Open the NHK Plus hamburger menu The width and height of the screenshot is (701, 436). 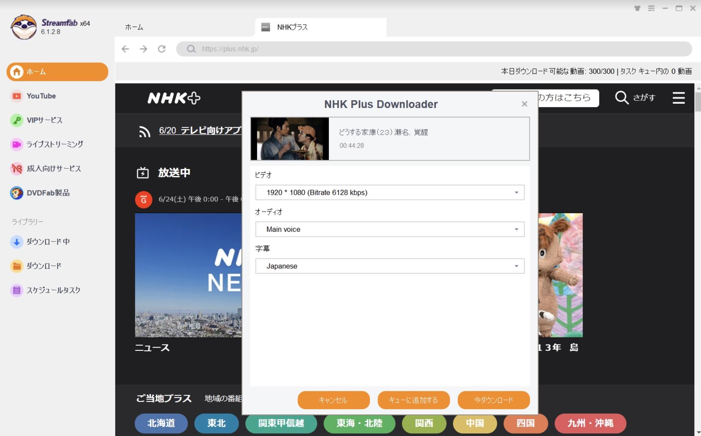[679, 98]
